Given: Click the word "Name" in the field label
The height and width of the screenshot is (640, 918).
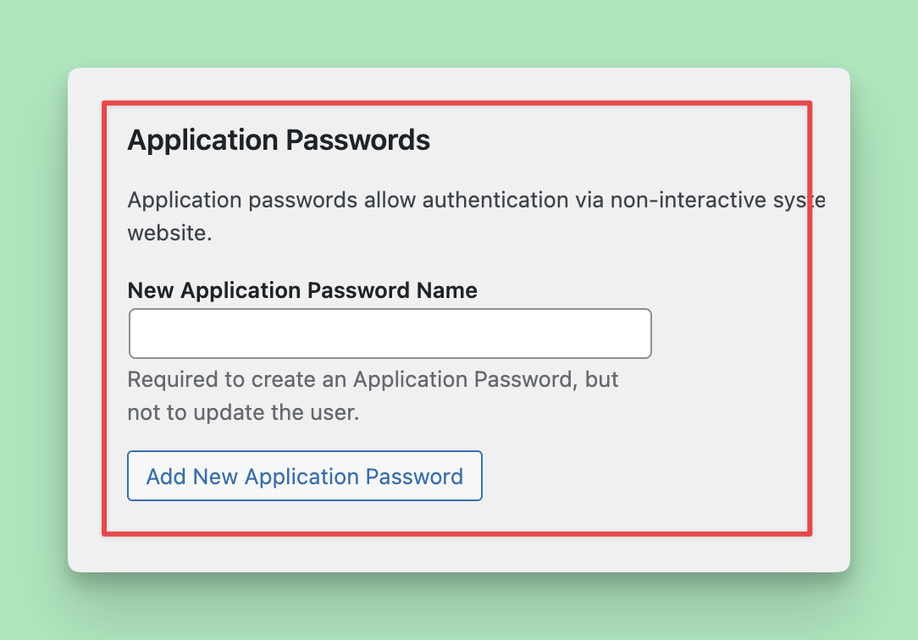Looking at the screenshot, I should [447, 290].
